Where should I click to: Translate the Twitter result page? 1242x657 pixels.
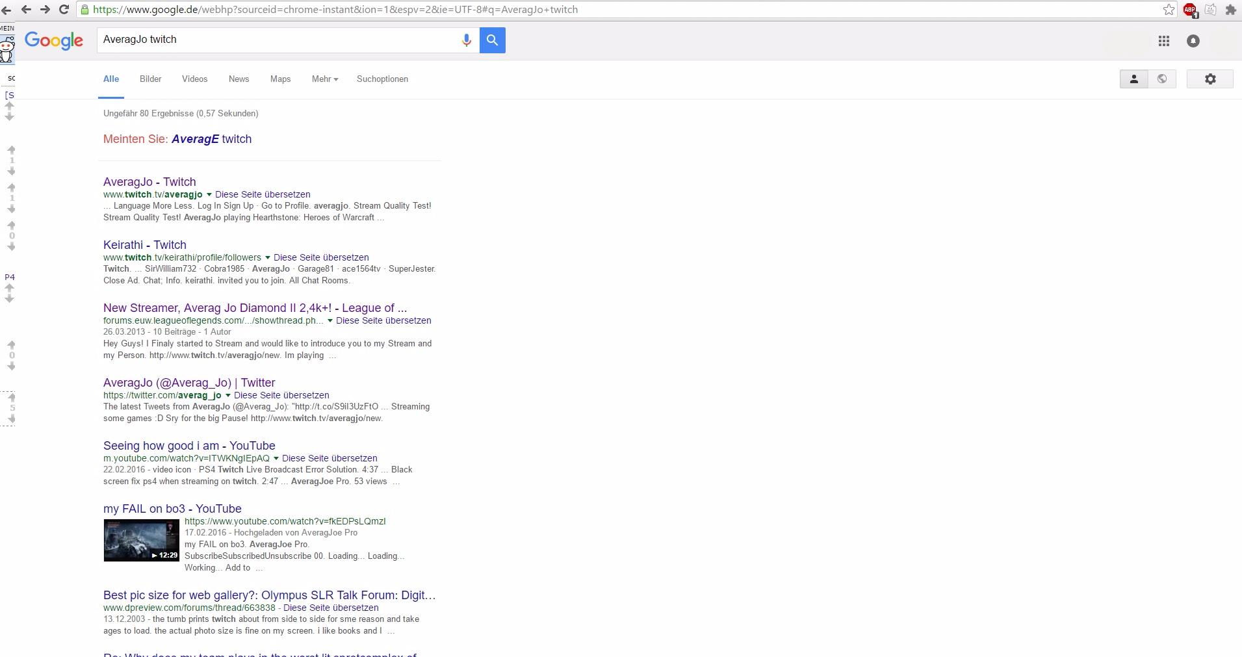[x=281, y=395]
